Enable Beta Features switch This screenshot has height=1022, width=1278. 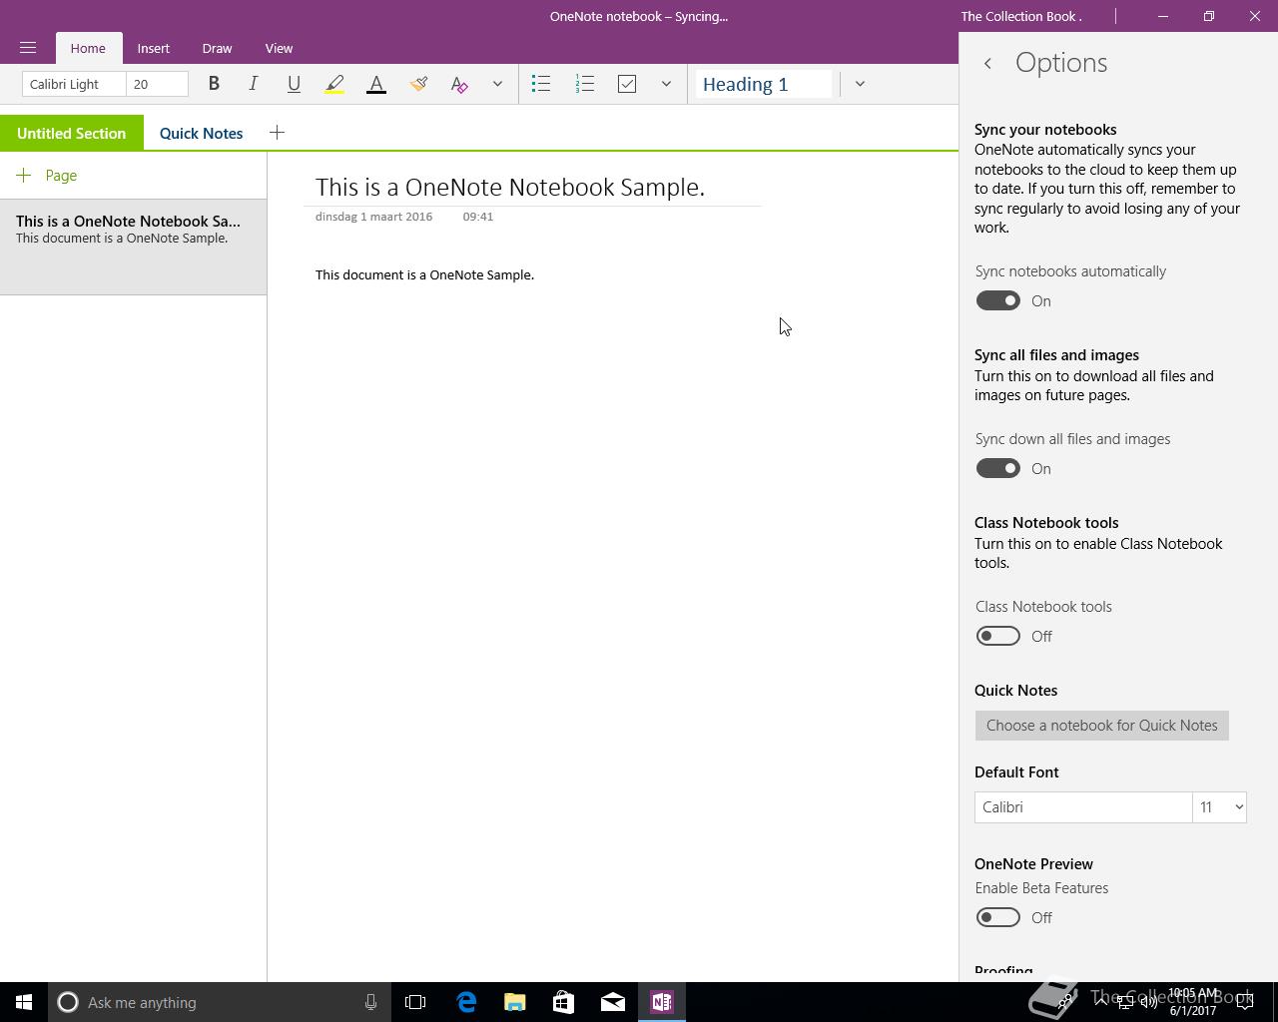[997, 917]
